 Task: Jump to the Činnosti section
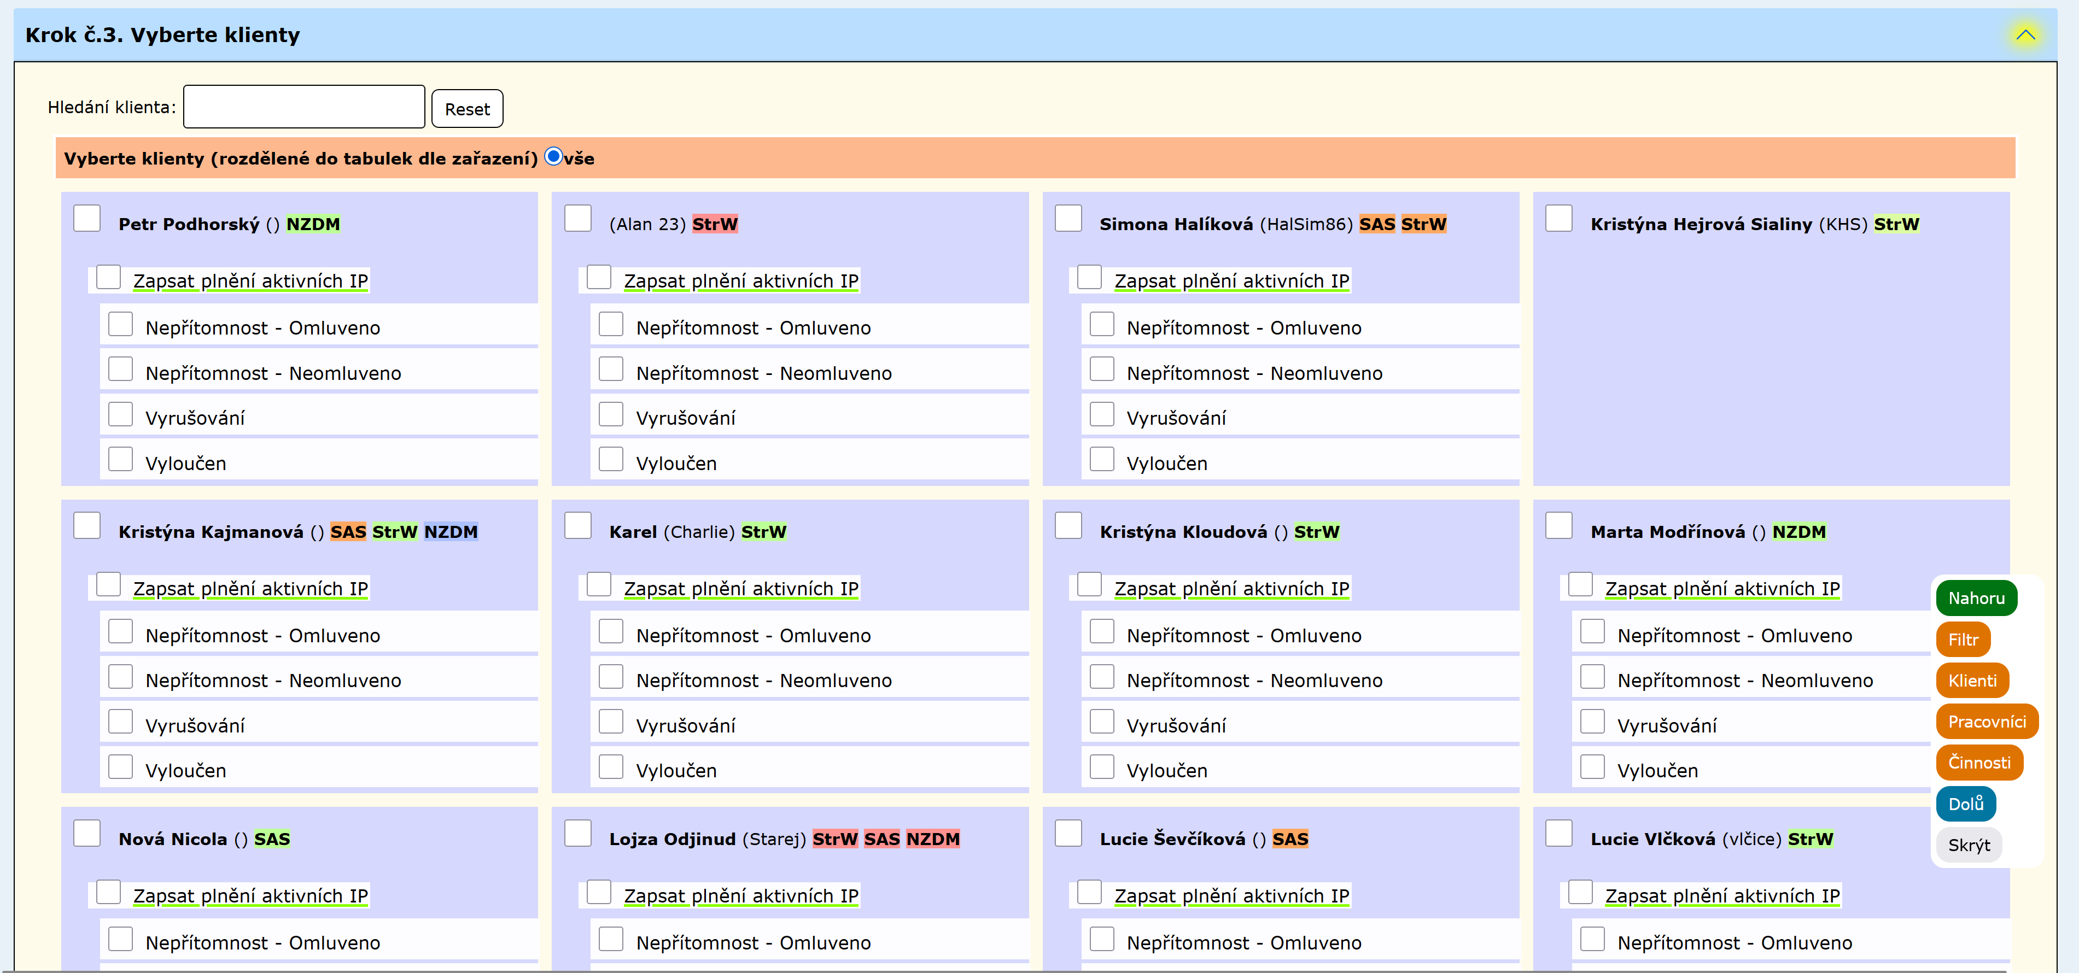[1978, 763]
